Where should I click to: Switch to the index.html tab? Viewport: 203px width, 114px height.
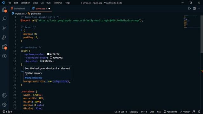[x=19, y=9]
